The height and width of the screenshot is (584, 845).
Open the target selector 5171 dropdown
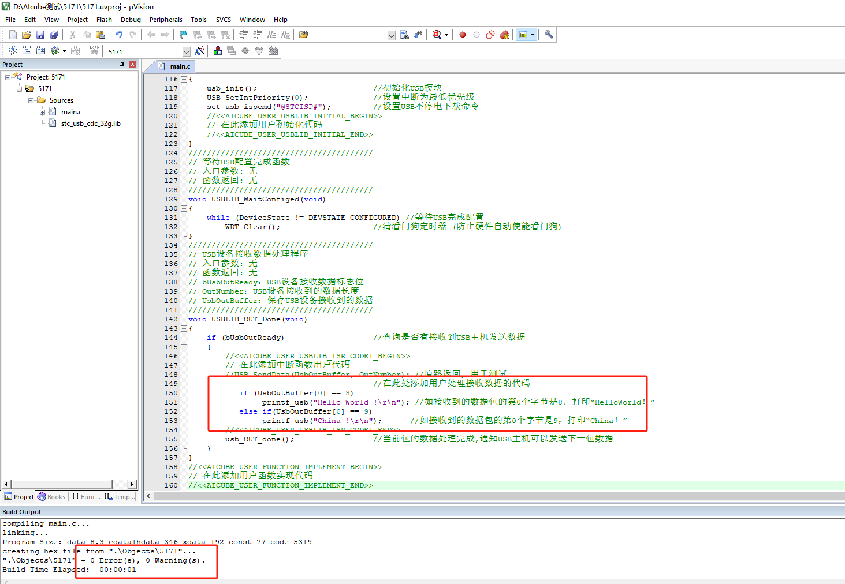(x=186, y=52)
